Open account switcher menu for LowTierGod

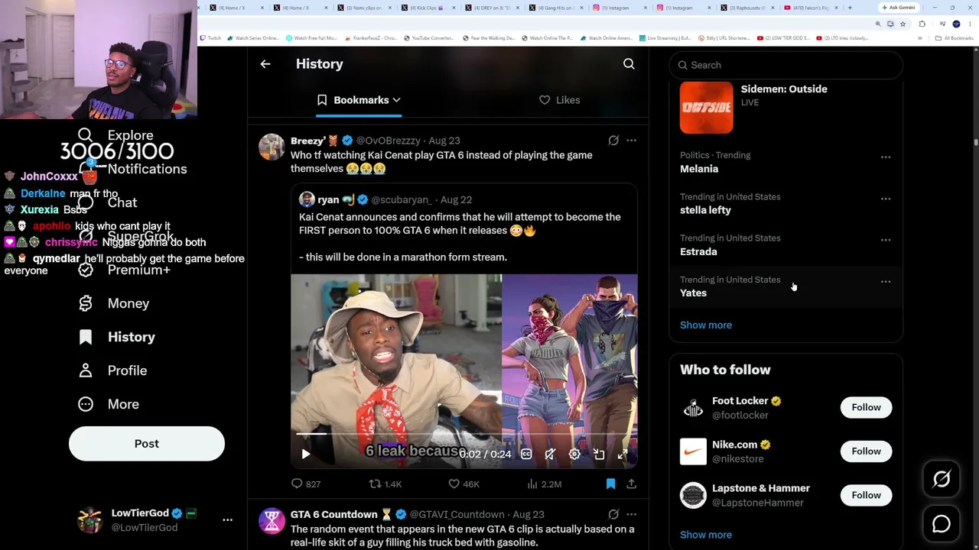click(x=227, y=520)
